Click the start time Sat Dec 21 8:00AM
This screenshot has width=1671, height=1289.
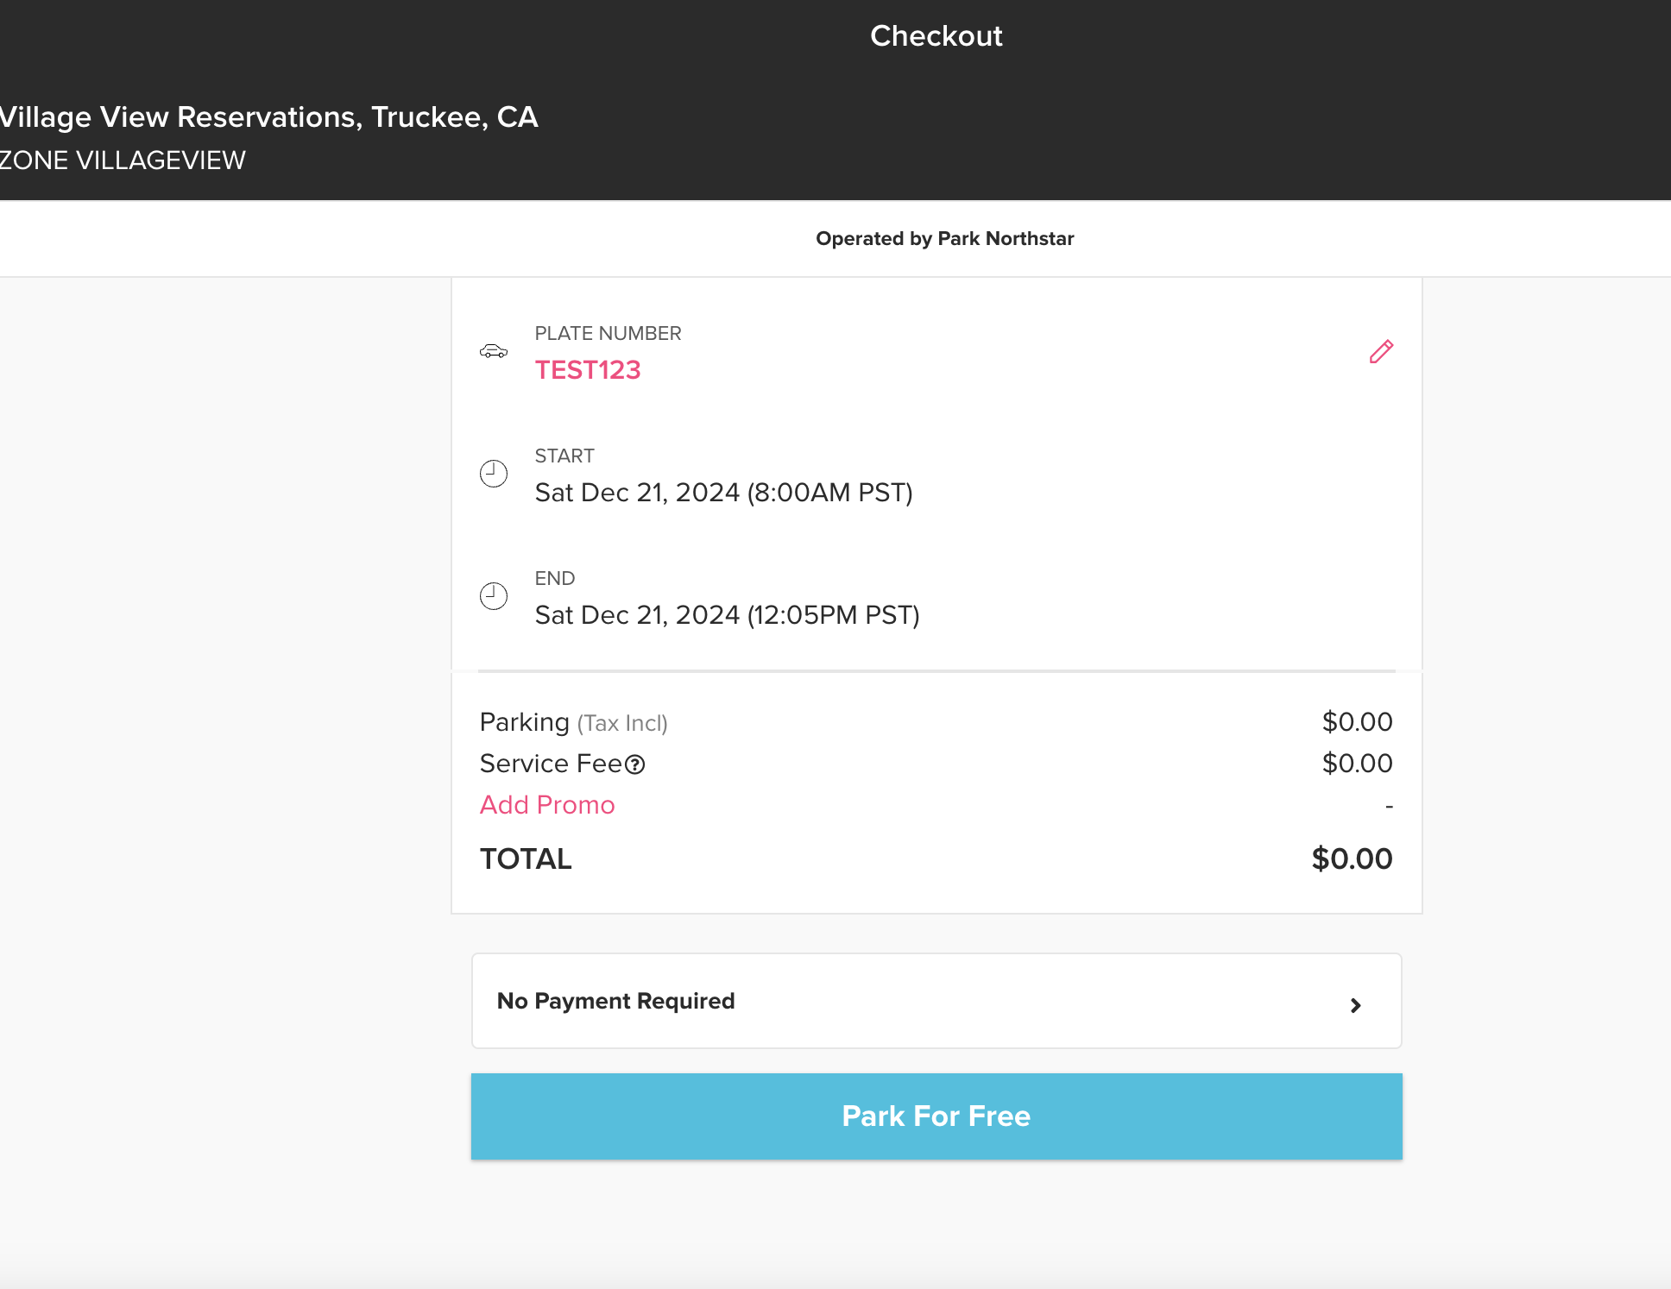point(723,493)
